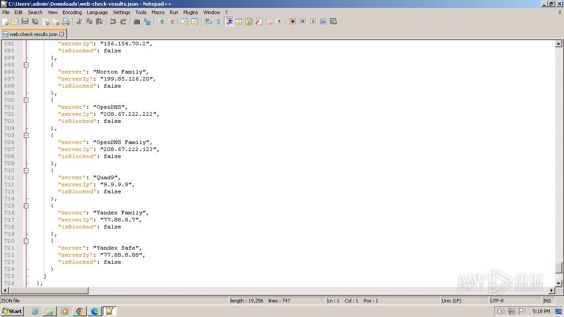
Task: Print the current document
Action: tap(66, 22)
